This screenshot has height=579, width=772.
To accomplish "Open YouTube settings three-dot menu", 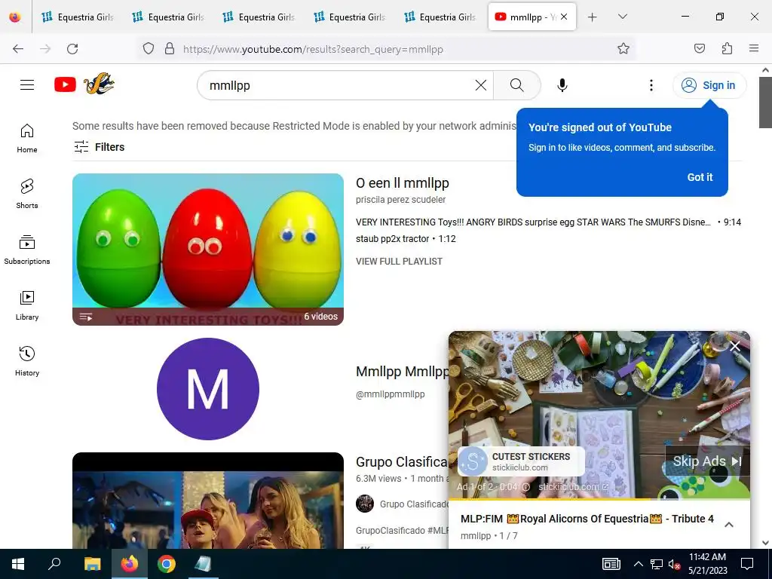I will [x=651, y=85].
